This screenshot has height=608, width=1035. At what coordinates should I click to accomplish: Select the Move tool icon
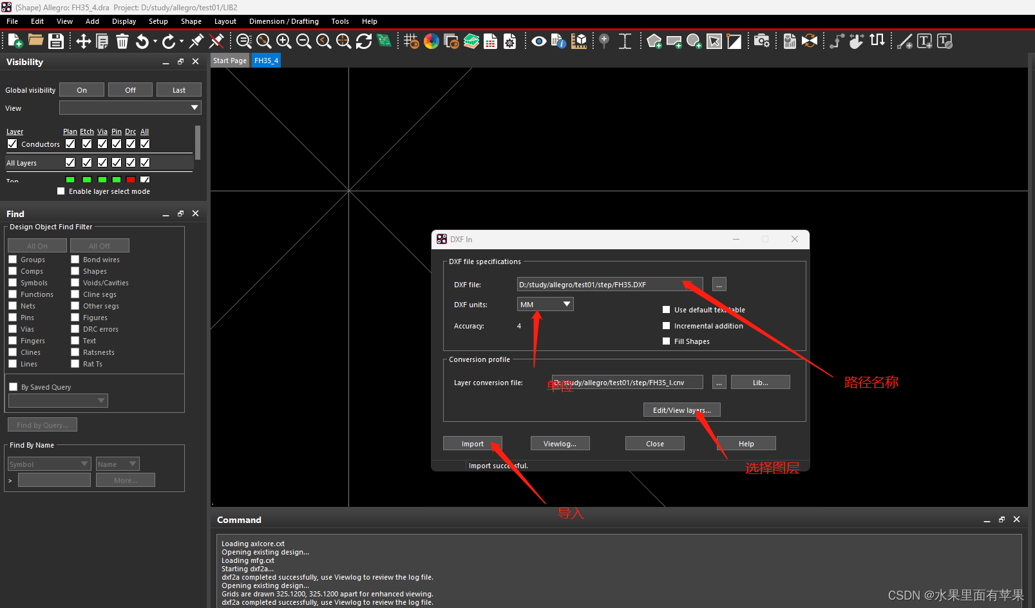(83, 41)
